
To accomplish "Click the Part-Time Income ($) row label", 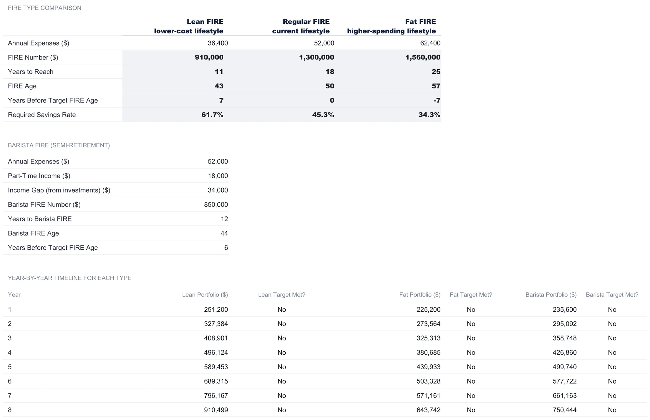I will point(39,176).
